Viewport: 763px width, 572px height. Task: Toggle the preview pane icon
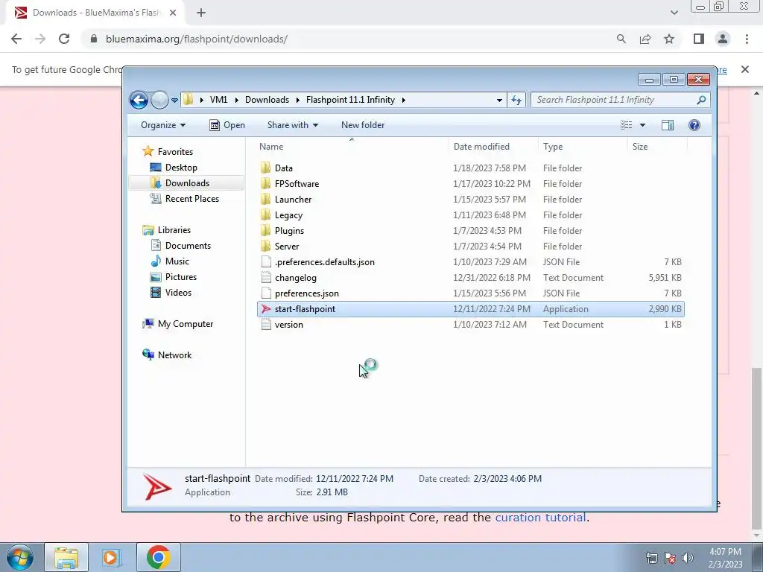coord(668,125)
